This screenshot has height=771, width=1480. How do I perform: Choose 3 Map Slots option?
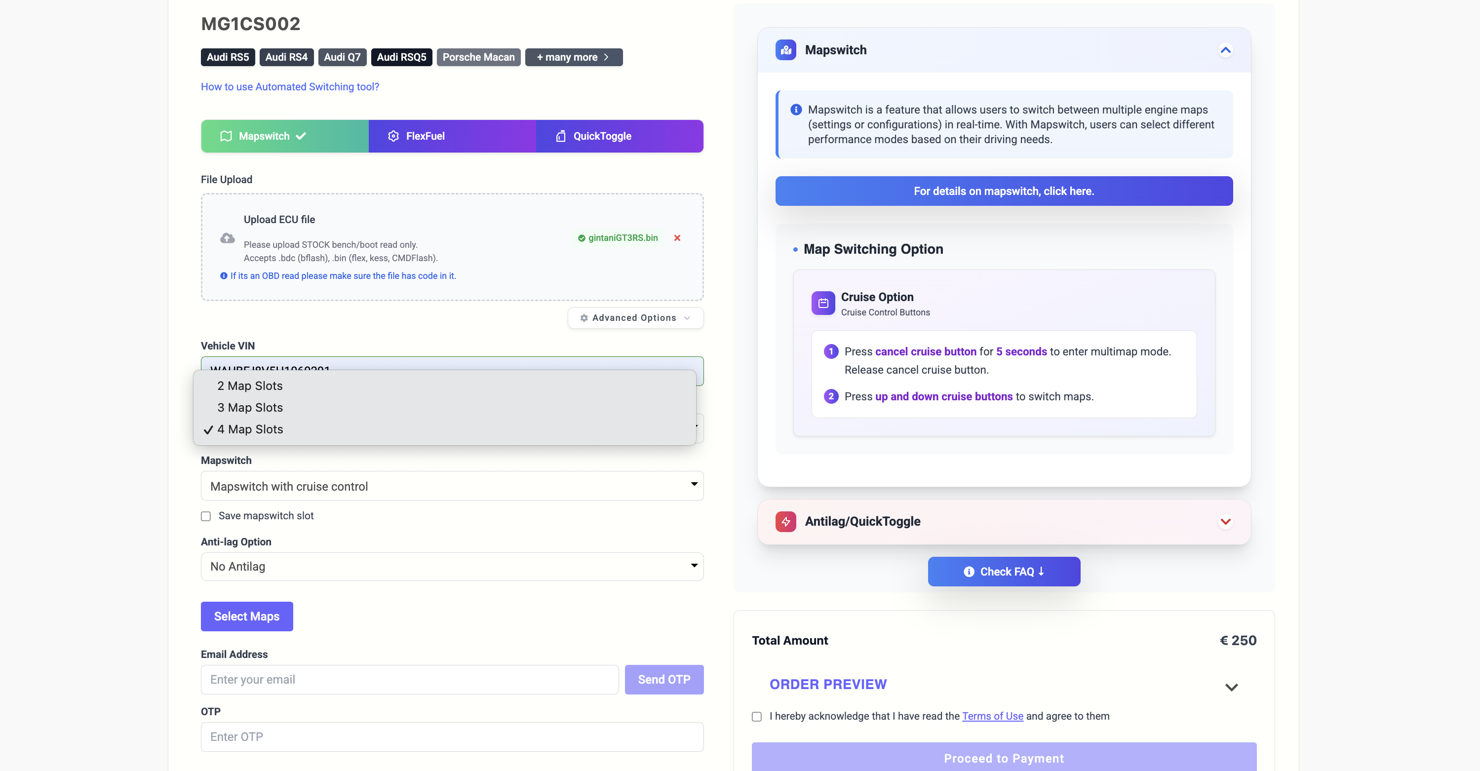[x=250, y=407]
